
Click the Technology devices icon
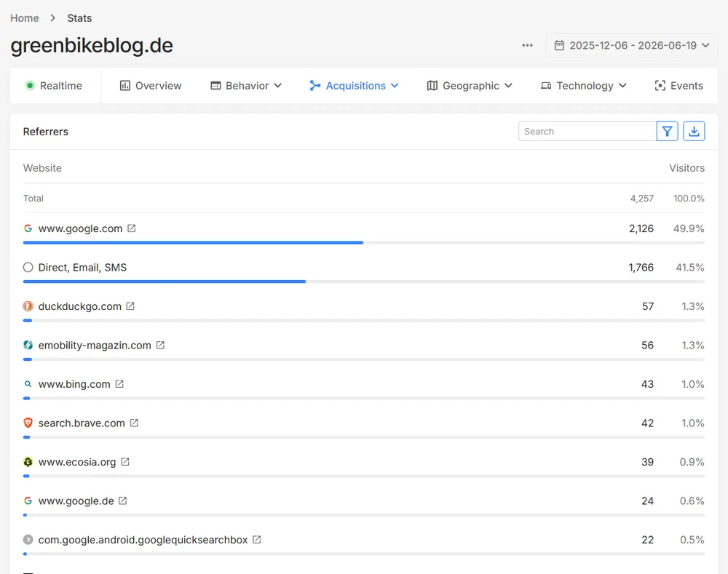click(x=546, y=86)
